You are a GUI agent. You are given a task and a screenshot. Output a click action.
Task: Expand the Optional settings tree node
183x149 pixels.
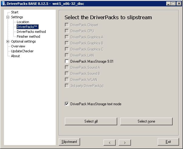[8, 41]
